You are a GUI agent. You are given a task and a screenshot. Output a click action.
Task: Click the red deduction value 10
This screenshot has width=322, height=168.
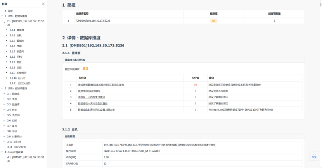pos(195,85)
